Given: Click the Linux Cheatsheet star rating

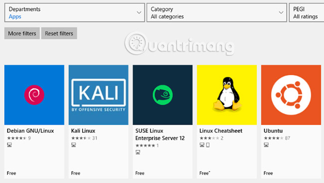Looking at the screenshot, I should click(x=209, y=138).
